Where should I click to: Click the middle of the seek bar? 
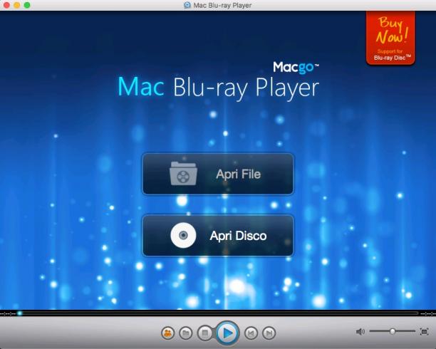pyautogui.click(x=218, y=313)
